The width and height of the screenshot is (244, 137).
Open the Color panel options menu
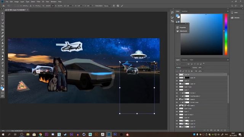pos(228,11)
